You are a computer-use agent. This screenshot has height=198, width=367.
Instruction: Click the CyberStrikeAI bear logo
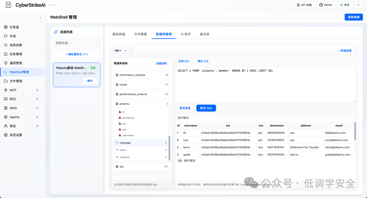[x=8, y=5]
